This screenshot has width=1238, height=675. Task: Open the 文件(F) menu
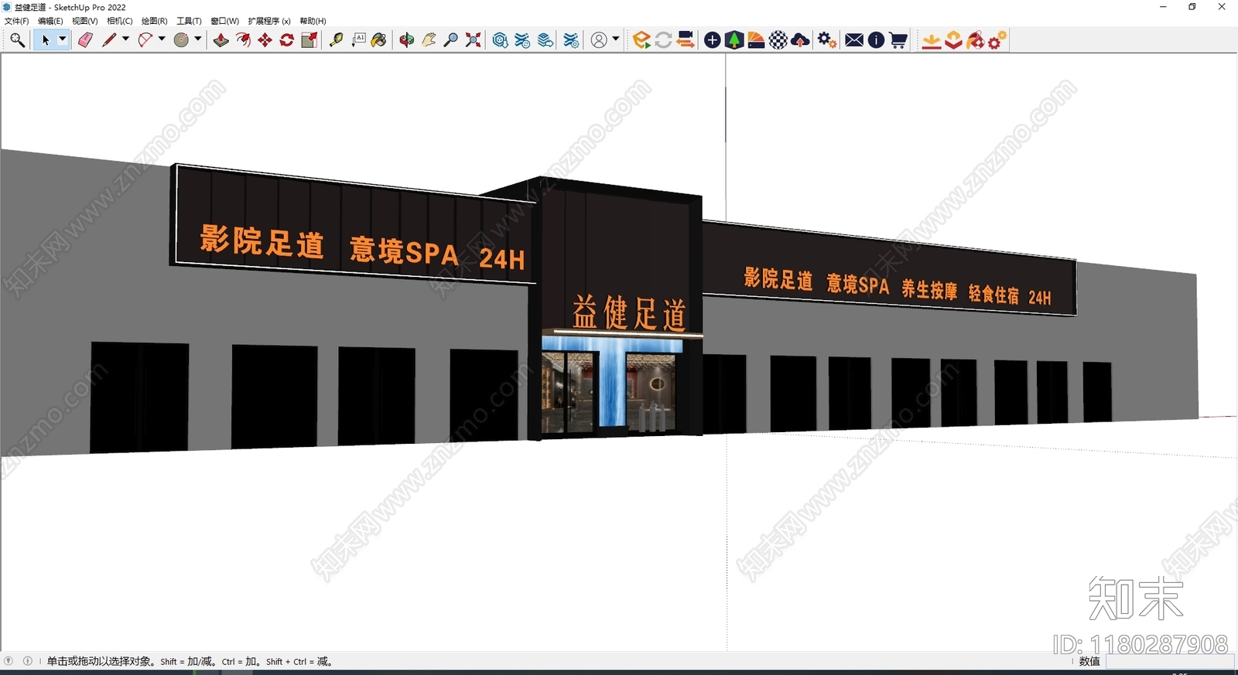(x=16, y=21)
